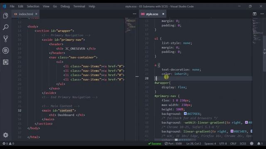The width and height of the screenshot is (266, 149).
Task: Split the style.scss editor
Action: [254, 14]
